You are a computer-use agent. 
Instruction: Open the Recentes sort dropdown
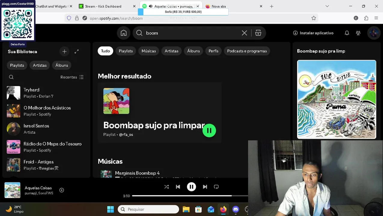coord(72,77)
